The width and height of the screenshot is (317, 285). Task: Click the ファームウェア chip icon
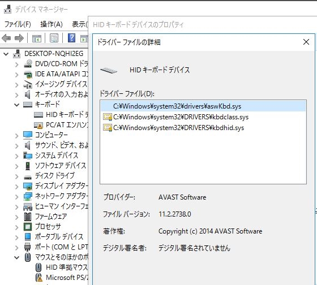click(28, 217)
